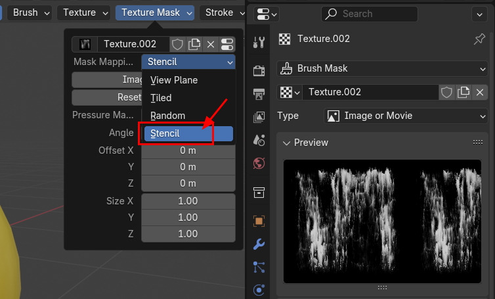Screen dimensions: 495x299
Task: Choose Random mapping option
Action: click(x=188, y=116)
